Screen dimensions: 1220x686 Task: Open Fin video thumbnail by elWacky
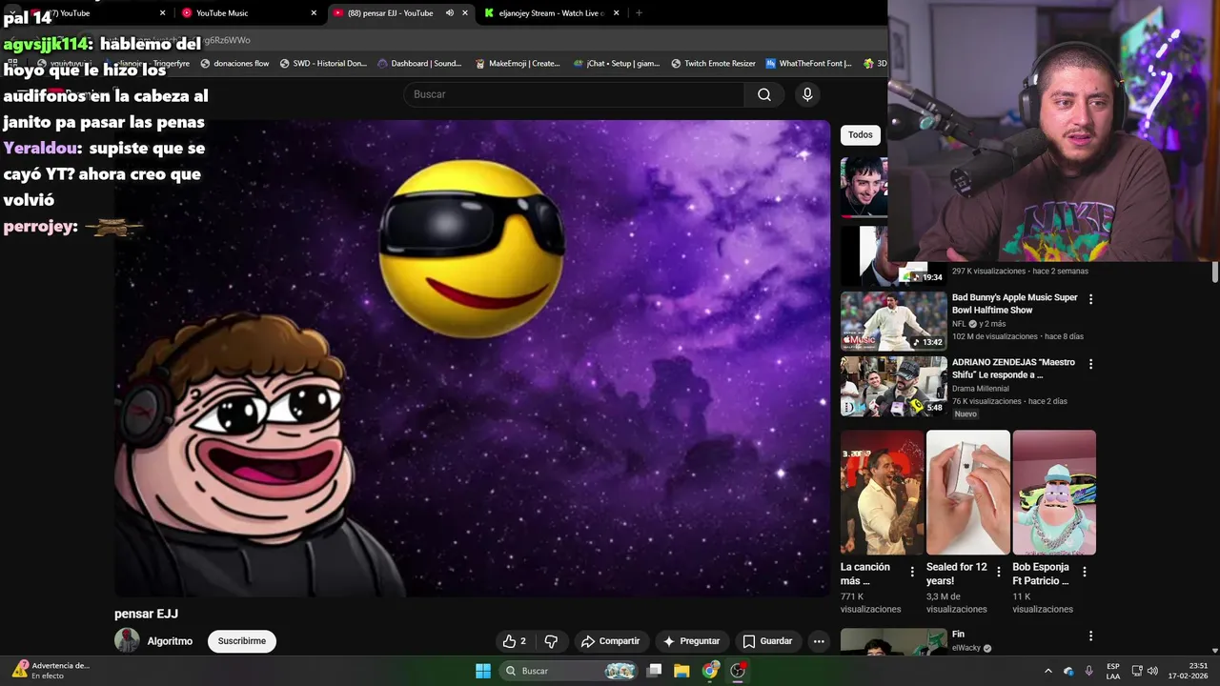click(x=893, y=641)
